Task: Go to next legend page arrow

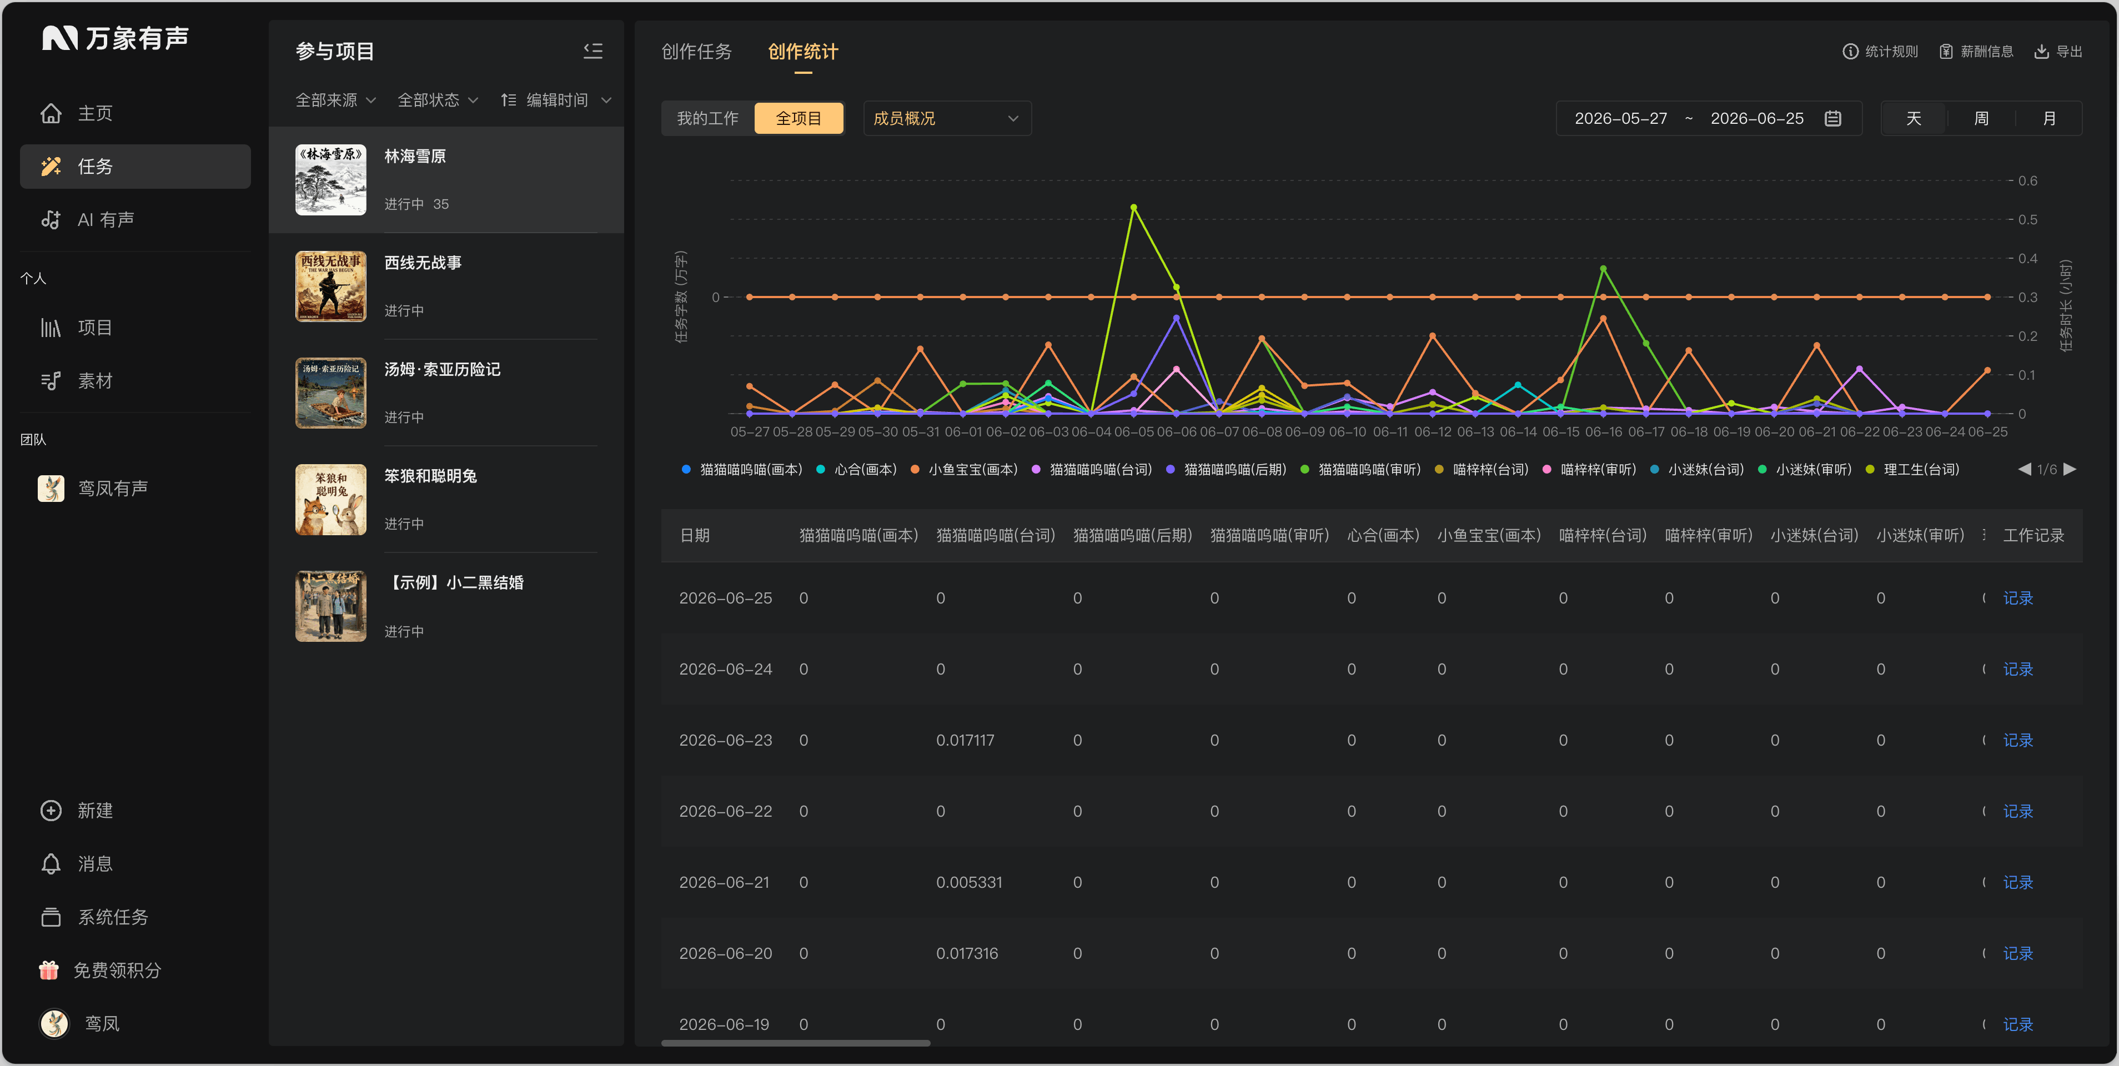Action: [2071, 469]
